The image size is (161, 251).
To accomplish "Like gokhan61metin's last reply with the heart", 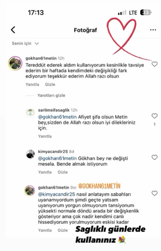I will coord(155,193).
